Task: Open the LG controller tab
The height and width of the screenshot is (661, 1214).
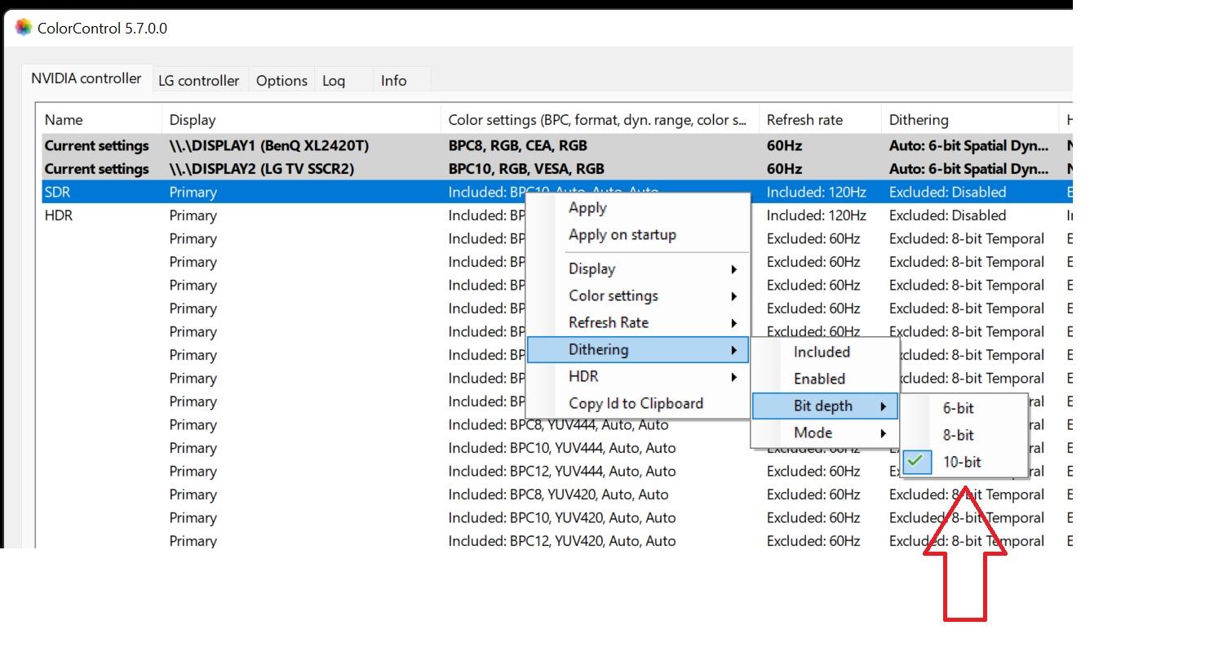Action: [199, 80]
